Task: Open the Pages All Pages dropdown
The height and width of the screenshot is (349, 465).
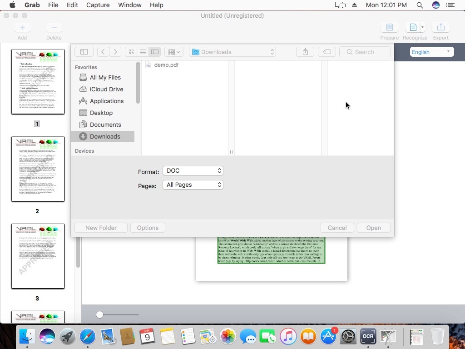Action: click(193, 185)
